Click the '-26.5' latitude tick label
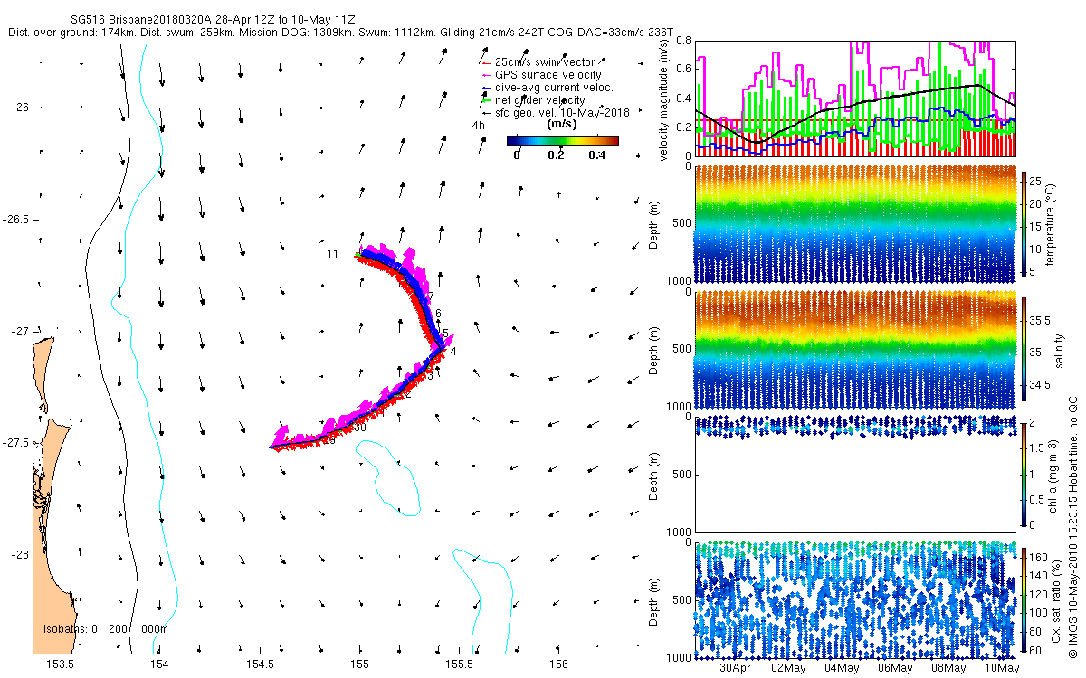Image resolution: width=1086 pixels, height=678 pixels. click(15, 220)
